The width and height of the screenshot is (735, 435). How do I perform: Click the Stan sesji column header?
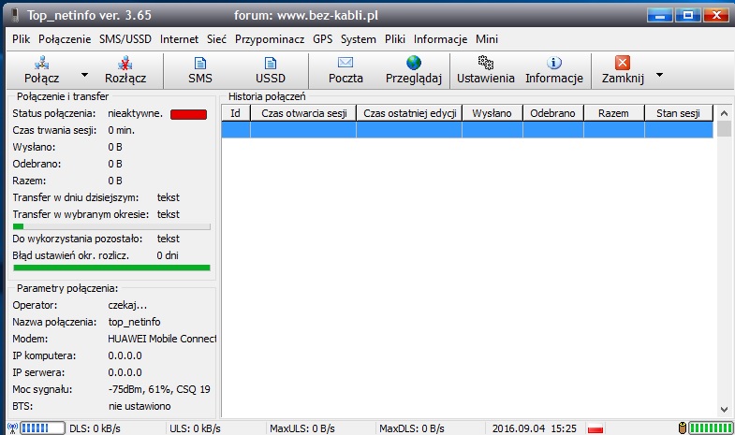[678, 113]
